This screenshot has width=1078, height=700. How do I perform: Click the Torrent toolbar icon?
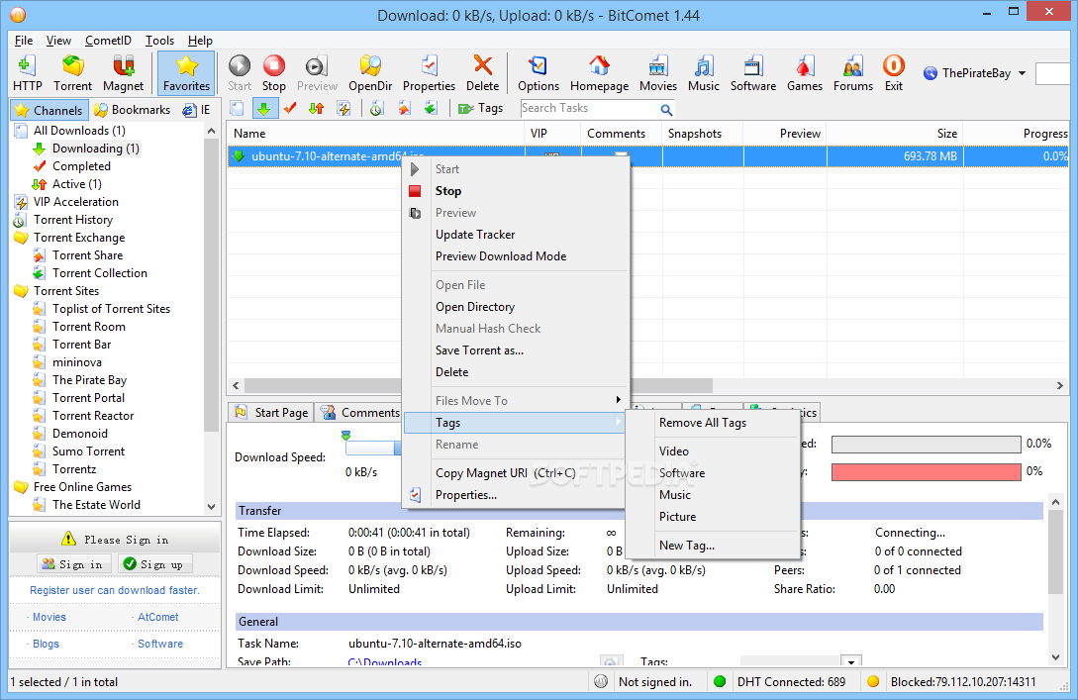click(73, 73)
